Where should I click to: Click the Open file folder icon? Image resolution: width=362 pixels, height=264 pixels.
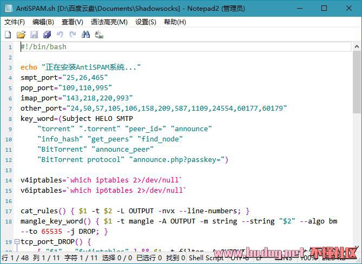click(x=21, y=35)
